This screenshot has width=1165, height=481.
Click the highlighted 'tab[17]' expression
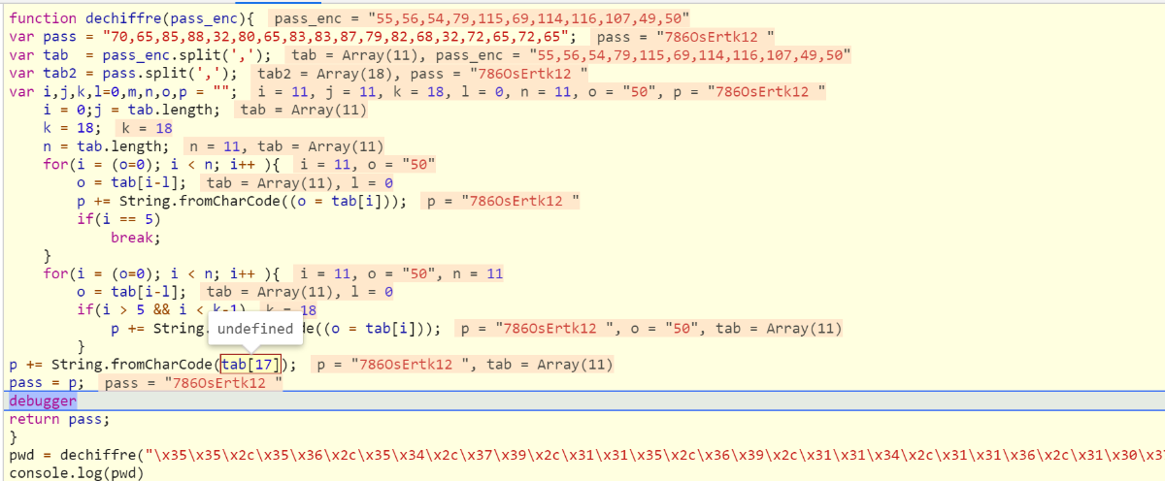[x=252, y=366]
